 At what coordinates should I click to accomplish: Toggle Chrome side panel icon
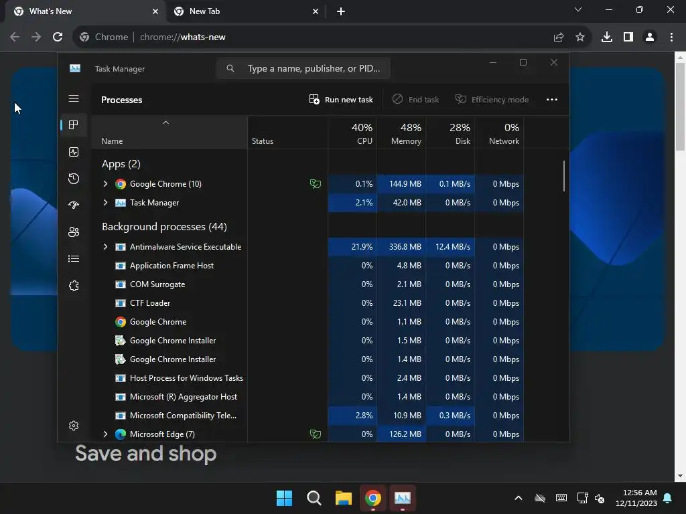(628, 37)
